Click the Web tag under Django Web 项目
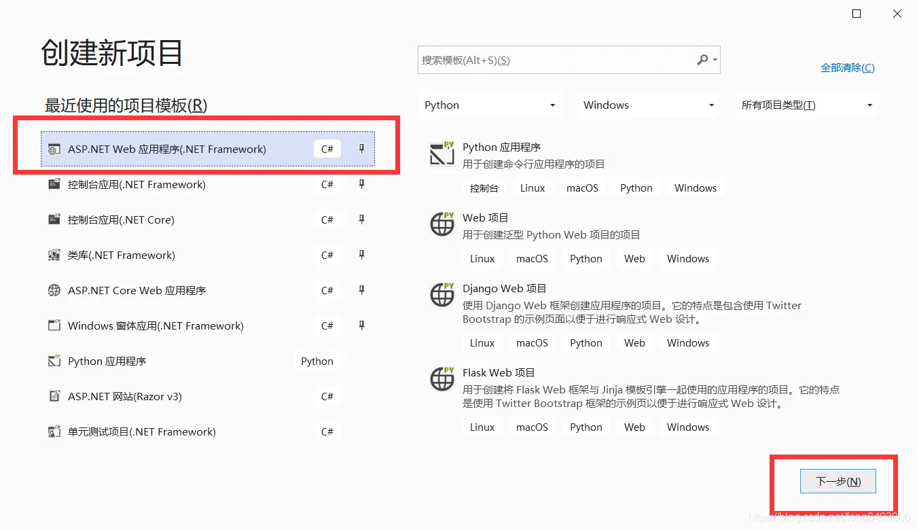 634,343
